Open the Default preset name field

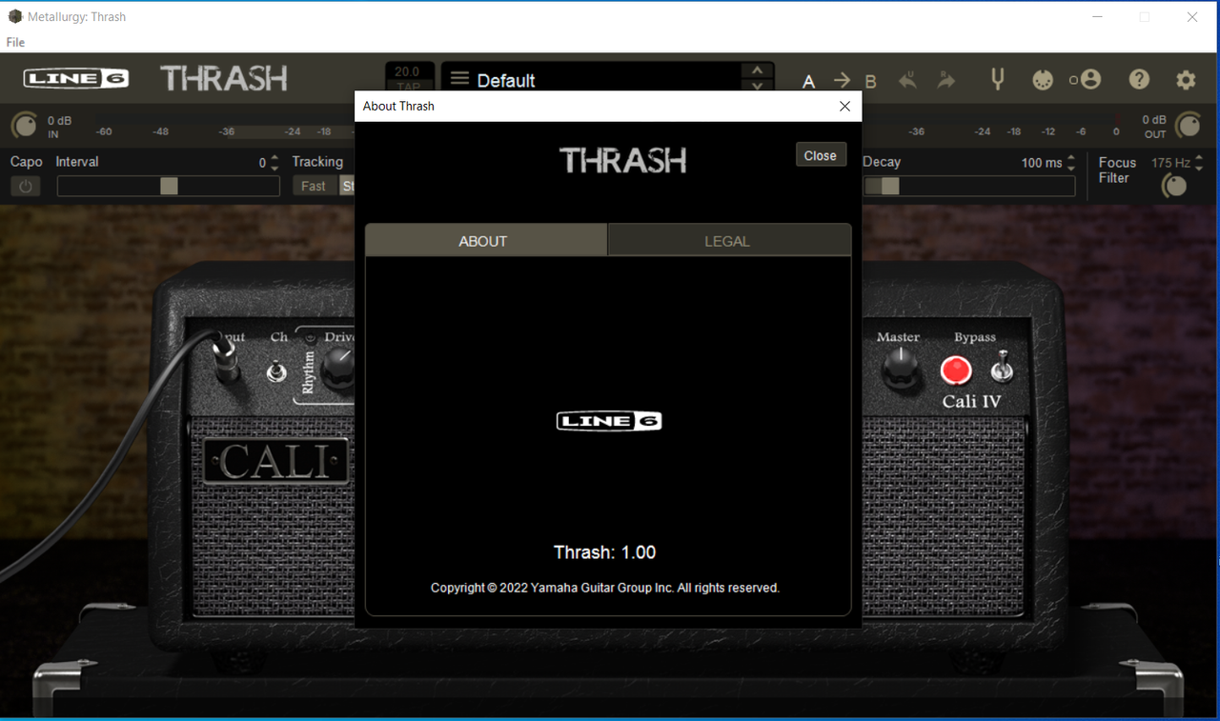(x=608, y=79)
